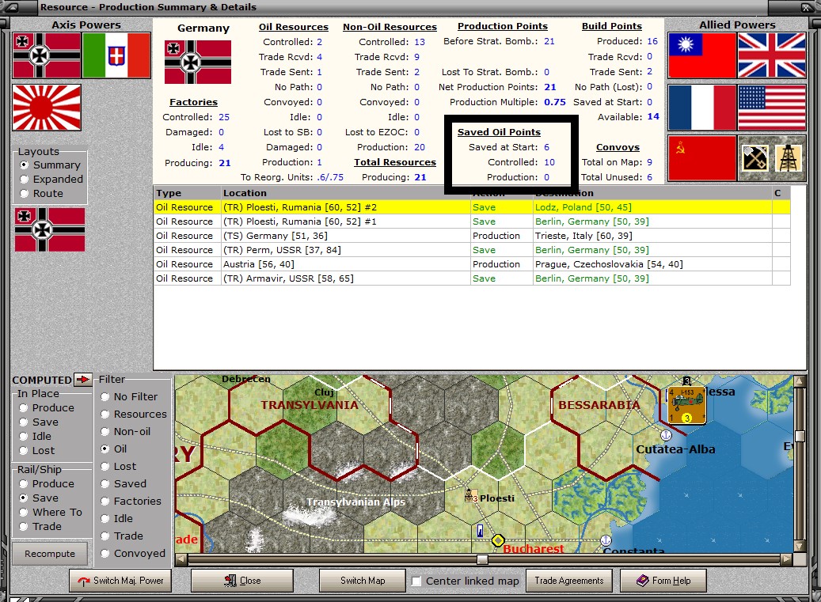Click the yellow diamond marker near Bucharest
The image size is (821, 602).
pos(498,540)
